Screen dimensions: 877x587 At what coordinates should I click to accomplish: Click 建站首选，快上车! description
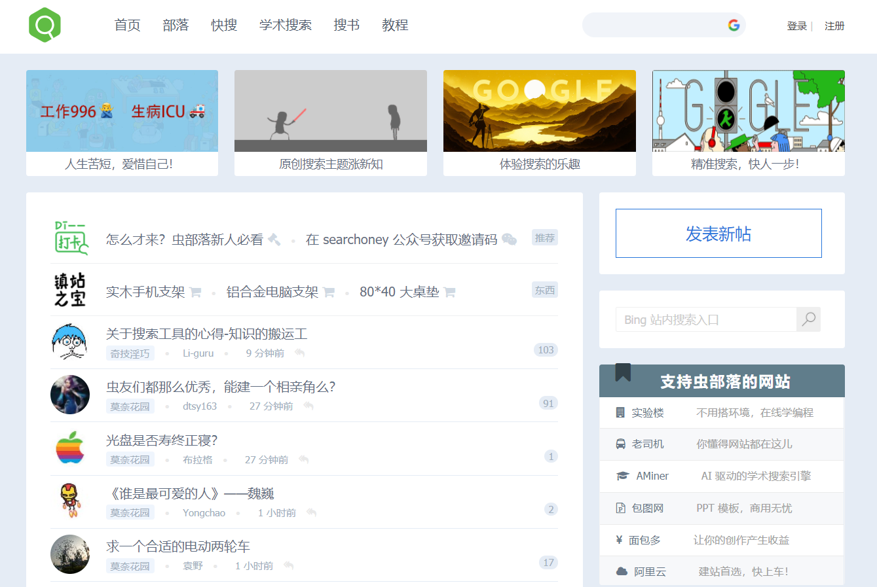[x=743, y=571]
